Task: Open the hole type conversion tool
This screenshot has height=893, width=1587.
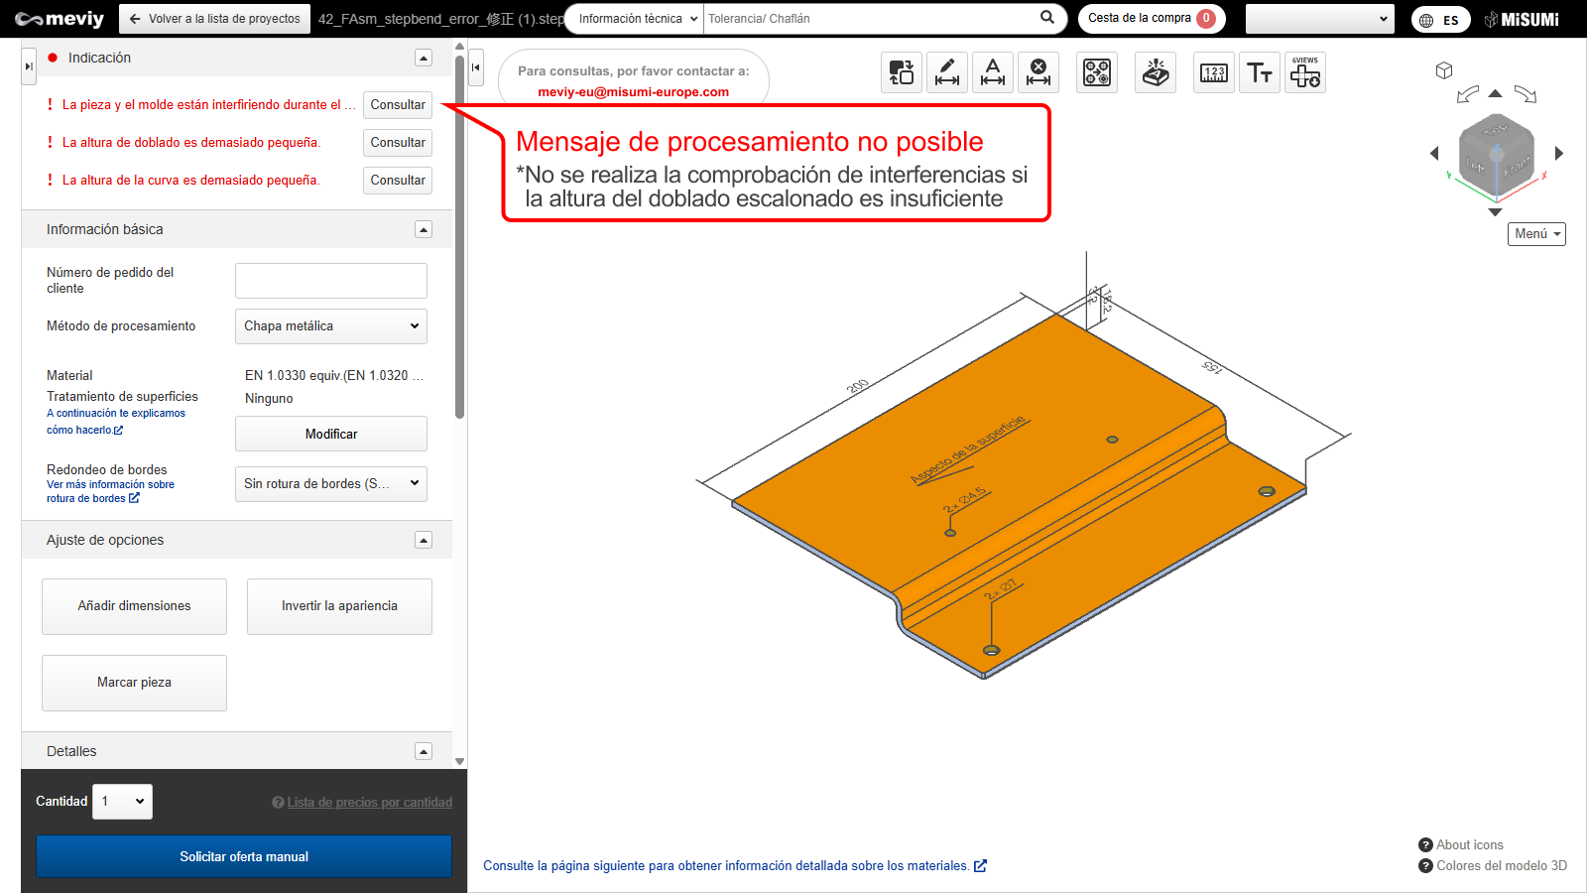Action: pyautogui.click(x=1097, y=72)
